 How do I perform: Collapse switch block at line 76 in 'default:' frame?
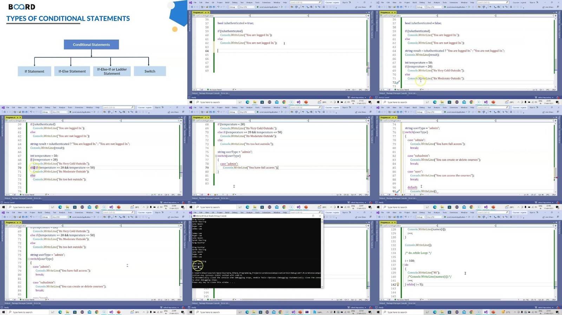click(403, 132)
